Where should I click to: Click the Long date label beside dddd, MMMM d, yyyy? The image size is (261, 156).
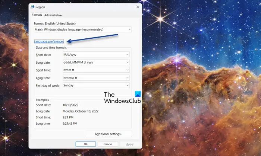tap(43, 63)
